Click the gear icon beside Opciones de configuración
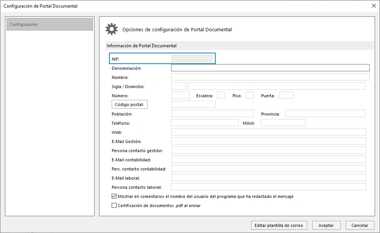 pos(111,29)
